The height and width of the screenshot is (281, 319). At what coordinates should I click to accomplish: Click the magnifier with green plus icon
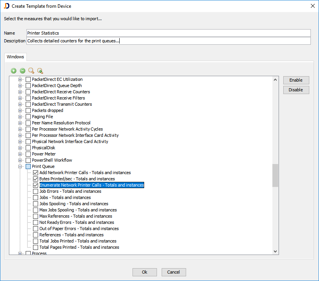click(x=40, y=71)
